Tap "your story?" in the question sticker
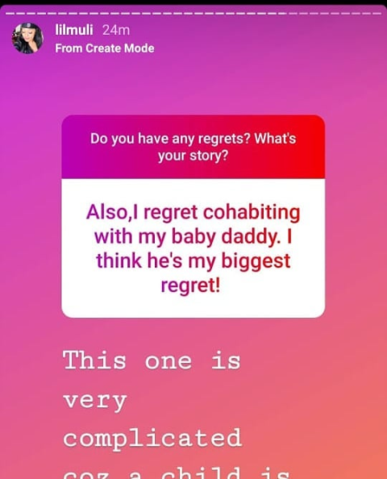Image resolution: width=387 pixels, height=479 pixels. [193, 156]
